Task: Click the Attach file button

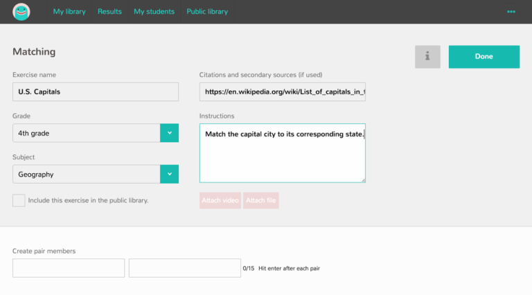Action: tap(260, 200)
